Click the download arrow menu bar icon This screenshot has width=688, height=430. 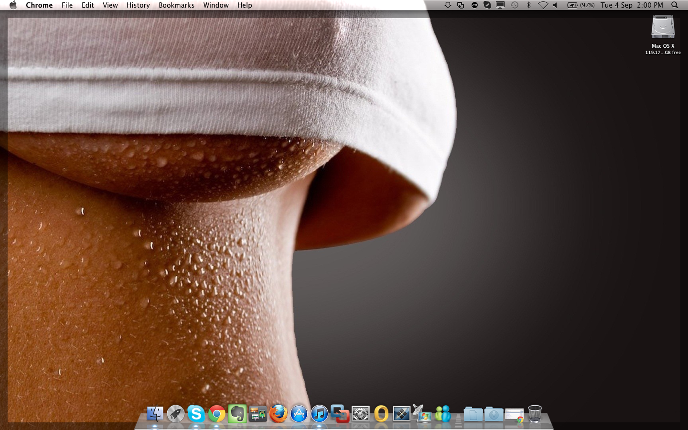(x=448, y=5)
